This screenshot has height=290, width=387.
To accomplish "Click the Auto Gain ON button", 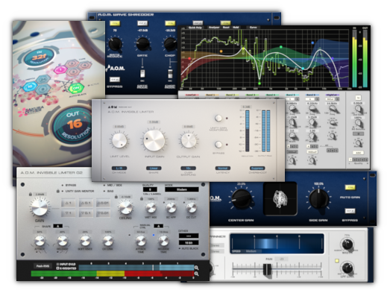I will pyautogui.click(x=350, y=187).
